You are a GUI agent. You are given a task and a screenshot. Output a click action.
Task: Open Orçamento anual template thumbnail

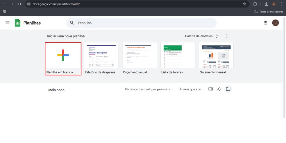pos(140,55)
